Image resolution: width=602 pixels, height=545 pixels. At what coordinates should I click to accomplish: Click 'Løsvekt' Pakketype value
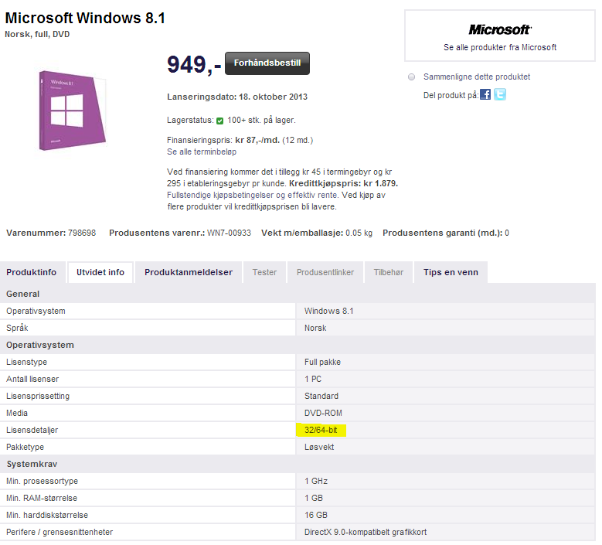319,447
